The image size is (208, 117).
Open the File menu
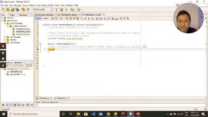click(x=2, y=5)
